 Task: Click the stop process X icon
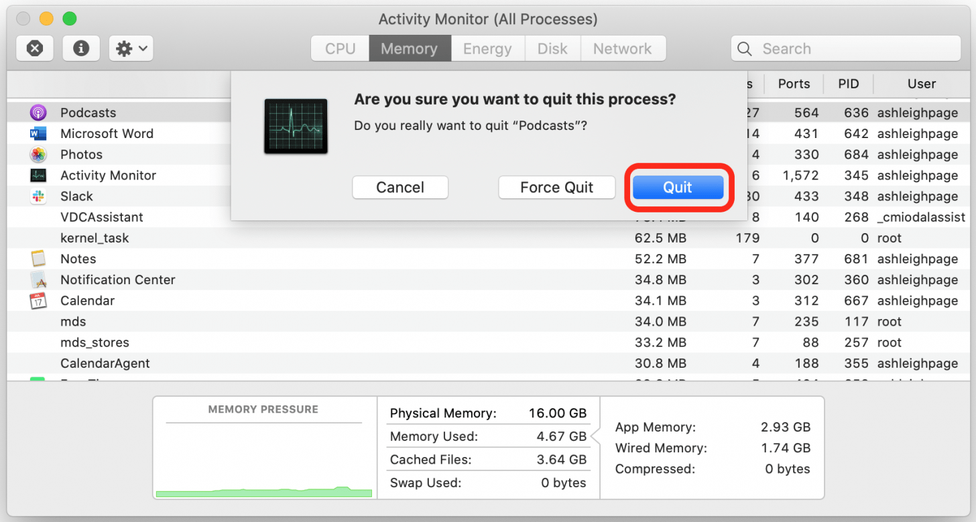coord(35,48)
